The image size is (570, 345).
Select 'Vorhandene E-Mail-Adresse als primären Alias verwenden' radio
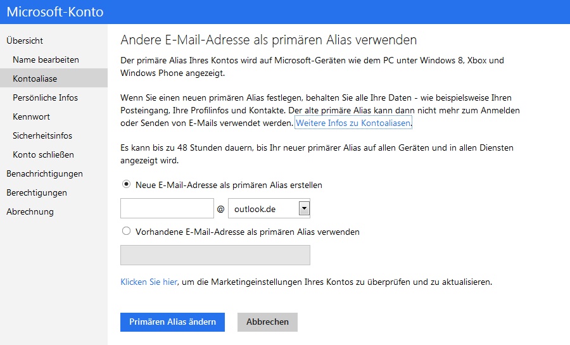coord(126,232)
